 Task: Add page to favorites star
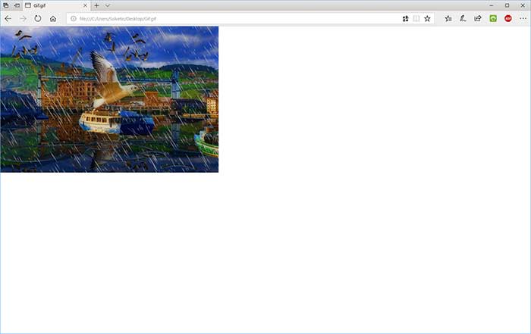[x=427, y=19]
